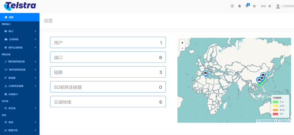Zoom in the map with plus button

[x=182, y=43]
